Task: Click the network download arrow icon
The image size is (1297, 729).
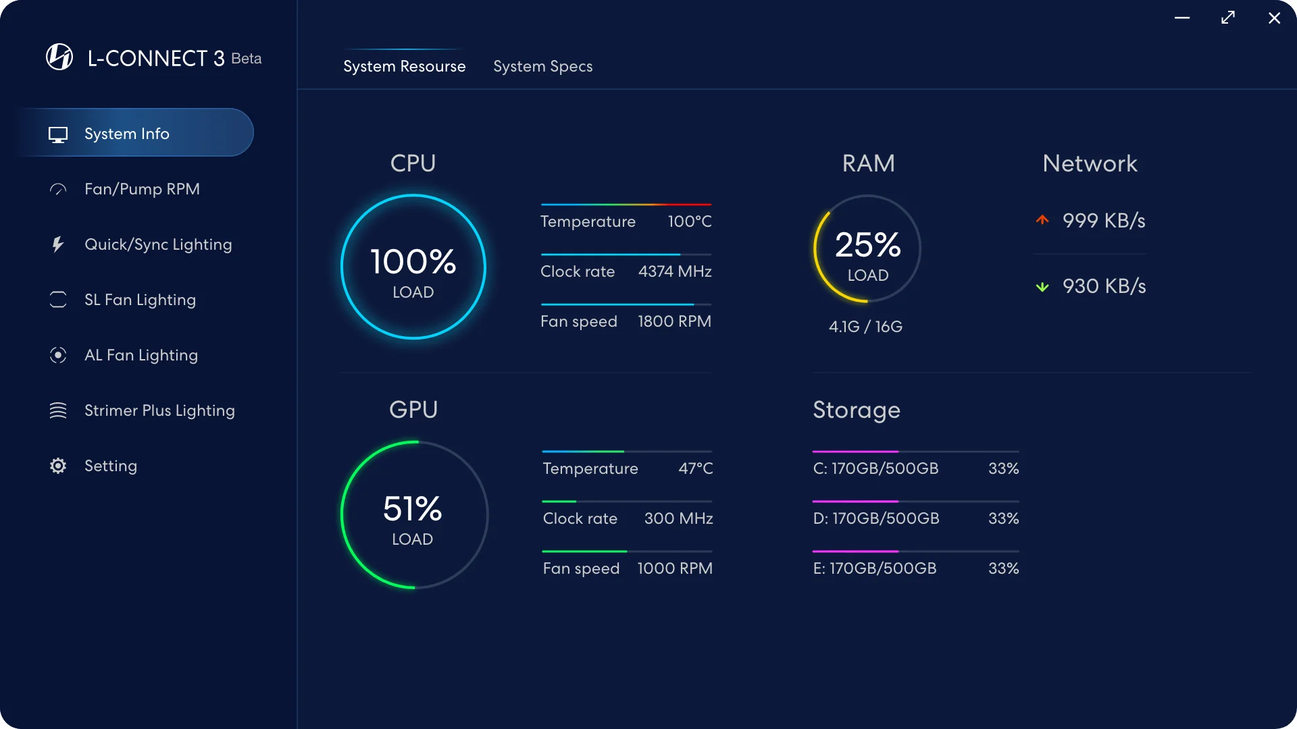Action: click(x=1042, y=286)
